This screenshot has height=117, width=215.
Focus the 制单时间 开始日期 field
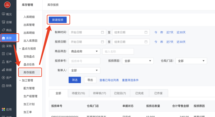click(87, 32)
